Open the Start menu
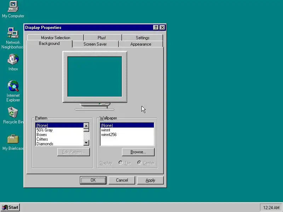This screenshot has height=212, width=283. click(10, 207)
